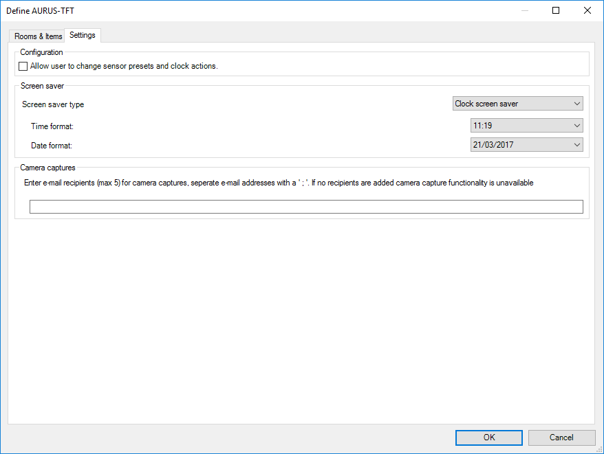Open the Screen saver type dropdown
This screenshot has height=454, width=604.
(517, 104)
